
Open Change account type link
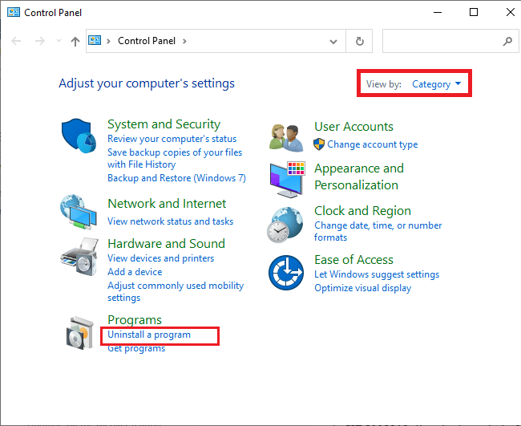pos(373,144)
